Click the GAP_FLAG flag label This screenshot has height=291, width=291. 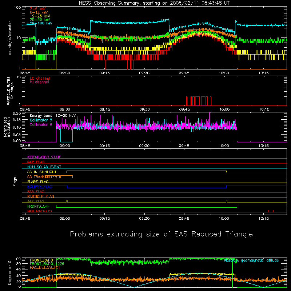pyautogui.click(x=36, y=162)
